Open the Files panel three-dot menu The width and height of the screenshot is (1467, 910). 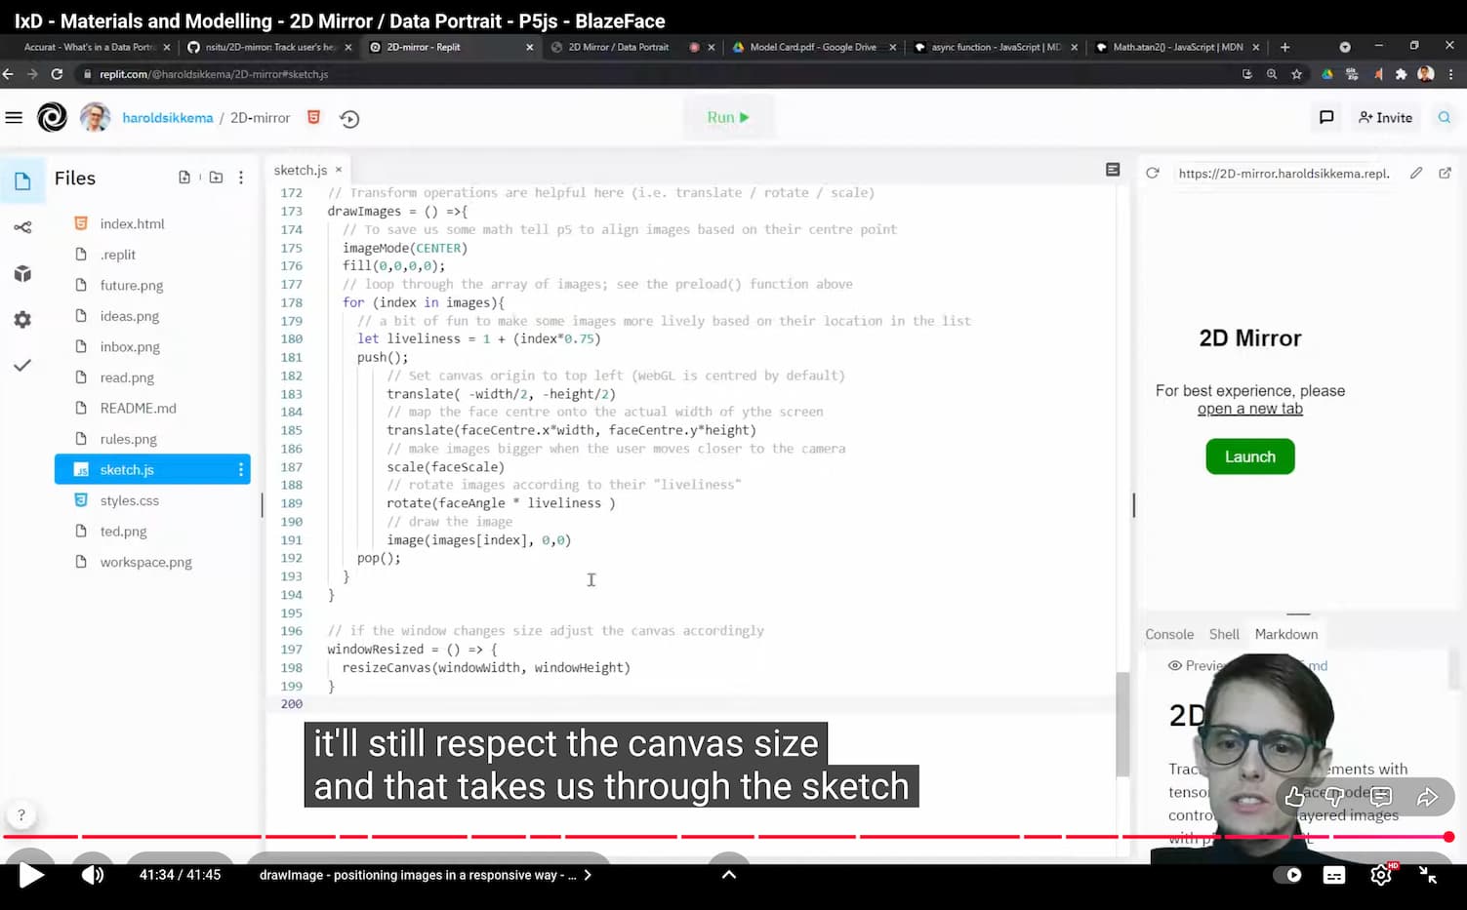(241, 178)
